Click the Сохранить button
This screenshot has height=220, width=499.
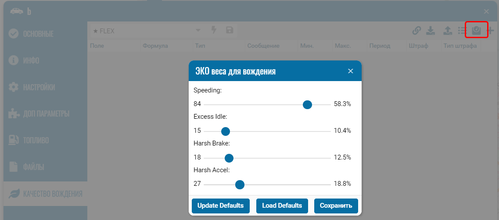pos(336,206)
